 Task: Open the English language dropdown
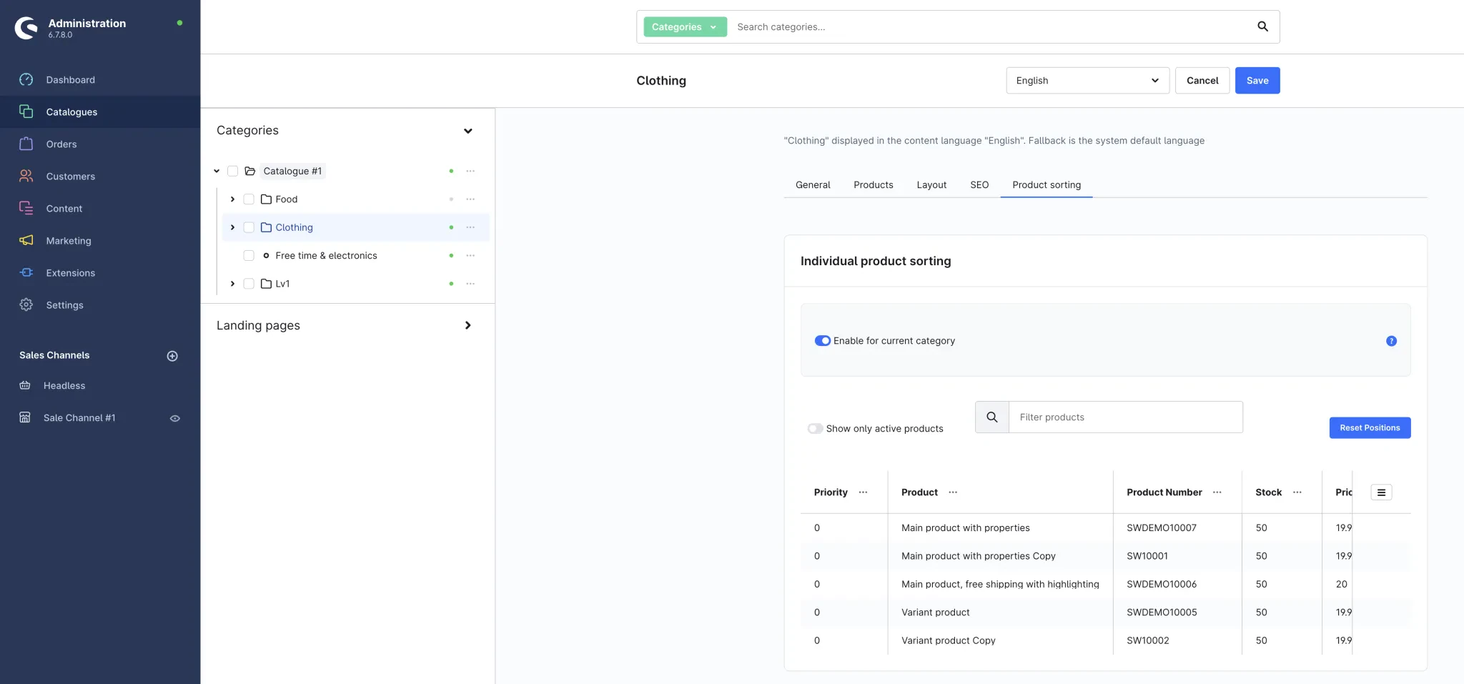1087,81
